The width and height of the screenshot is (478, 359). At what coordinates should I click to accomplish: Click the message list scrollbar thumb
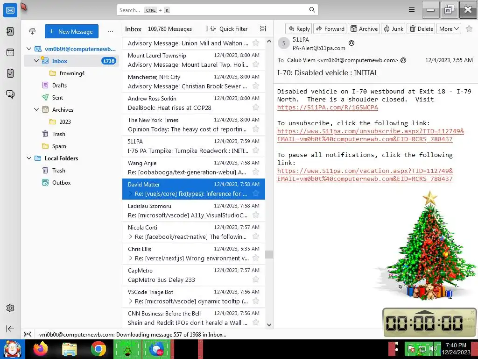coord(269,255)
